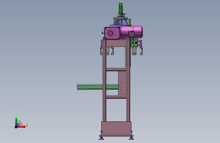Select the lower crossbar of the frame
This screenshot has height=143, width=220.
point(116,97)
